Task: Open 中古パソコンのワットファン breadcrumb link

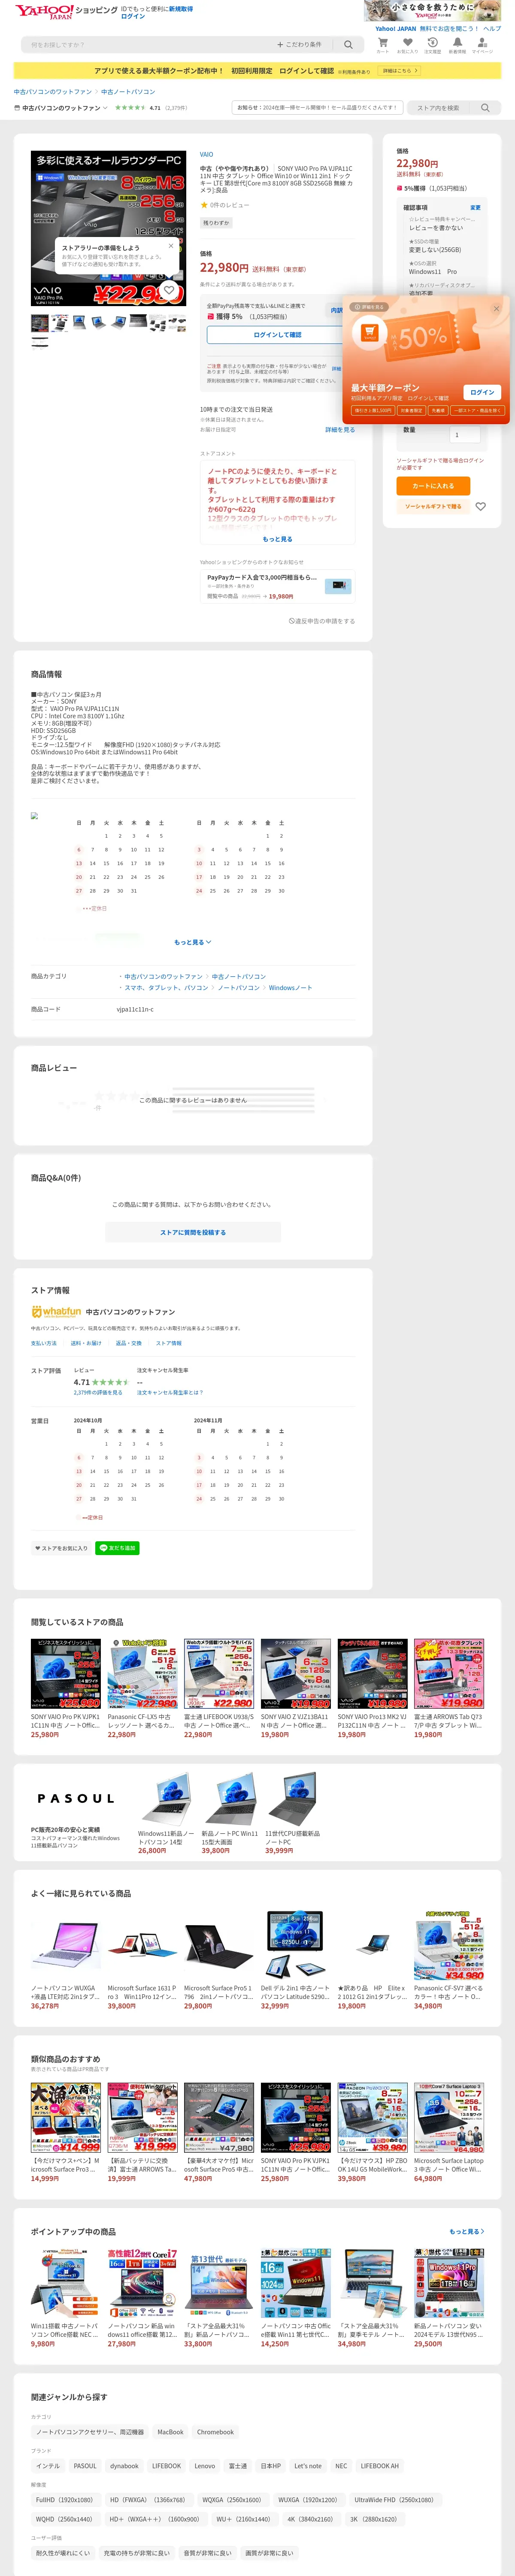Action: [x=53, y=92]
